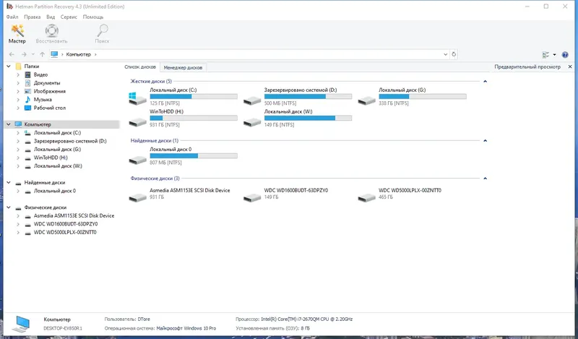The height and width of the screenshot is (339, 578).
Task: Click usage bar of disk C:
Action: [x=194, y=97]
